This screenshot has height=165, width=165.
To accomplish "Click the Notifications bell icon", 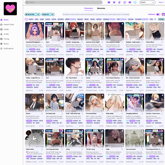I will [x=1, y=48].
